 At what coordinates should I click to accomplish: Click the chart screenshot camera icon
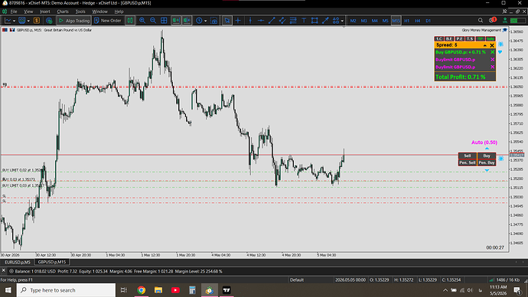pyautogui.click(x=214, y=21)
